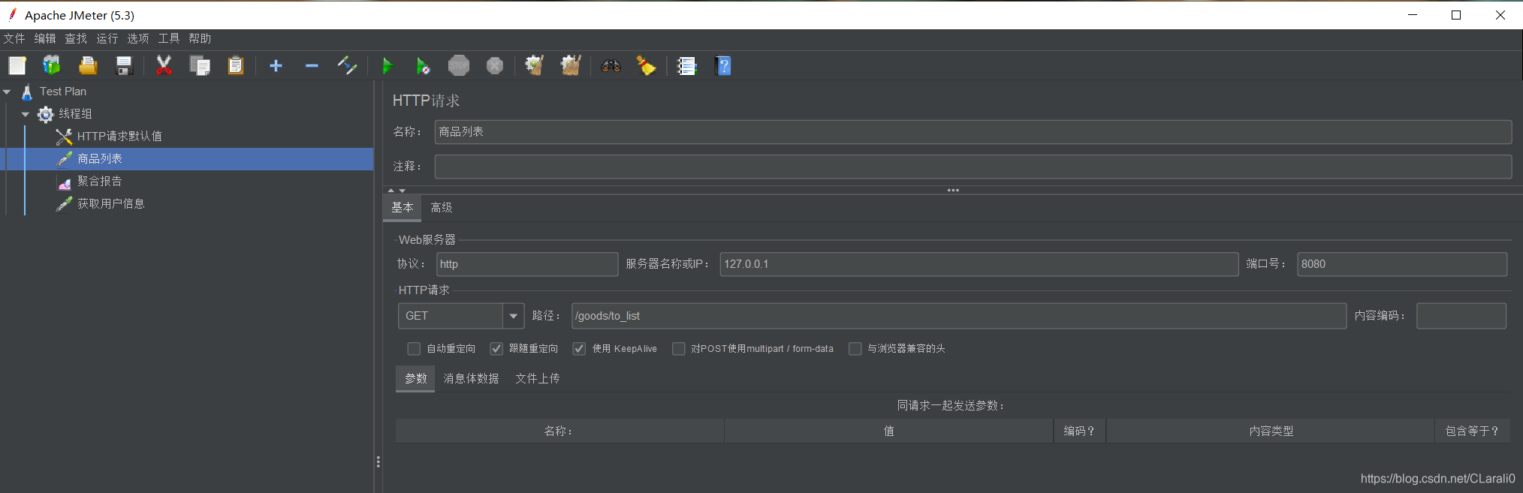Click the 名称 field containing 商品列表

point(973,132)
